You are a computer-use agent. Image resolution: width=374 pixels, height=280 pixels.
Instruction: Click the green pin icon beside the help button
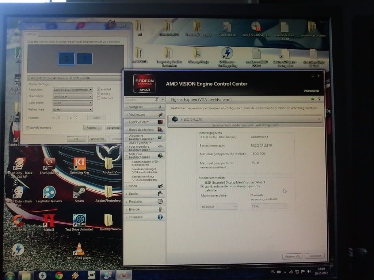pos(312,99)
